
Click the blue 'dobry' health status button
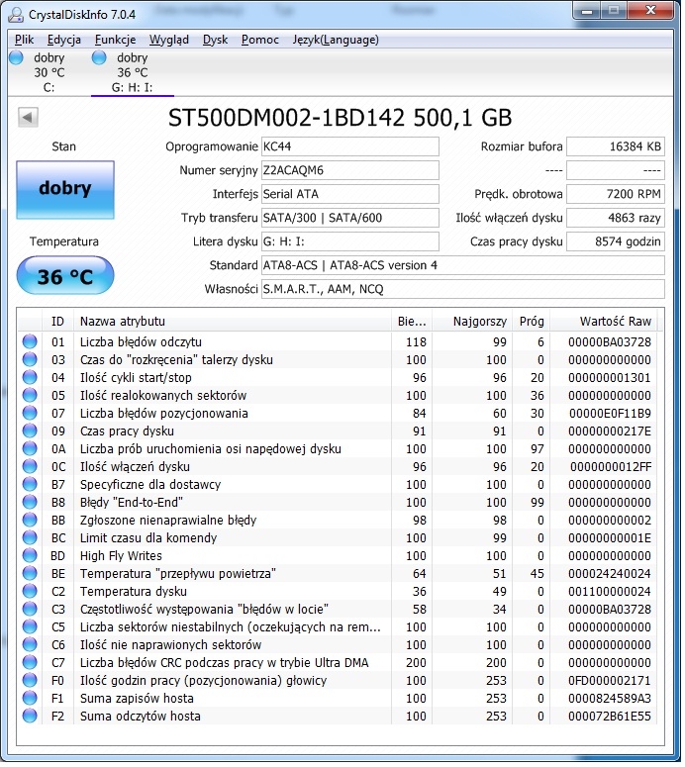pyautogui.click(x=65, y=189)
